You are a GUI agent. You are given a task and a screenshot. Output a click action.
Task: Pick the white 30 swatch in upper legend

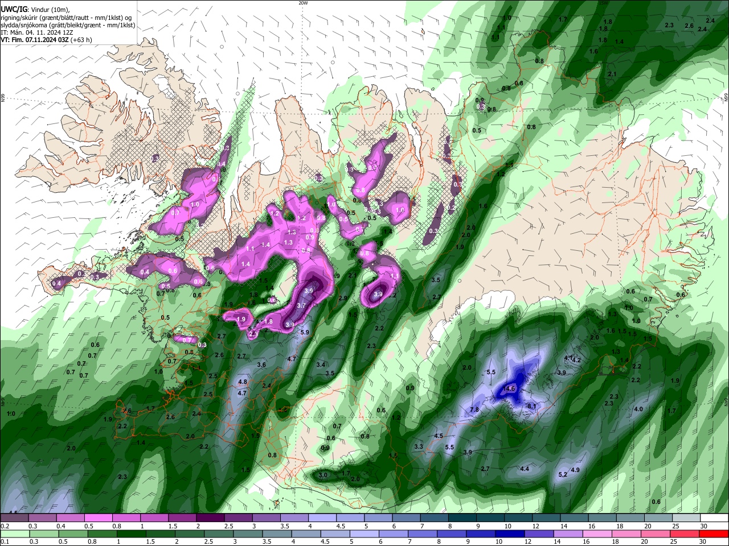[x=714, y=518]
